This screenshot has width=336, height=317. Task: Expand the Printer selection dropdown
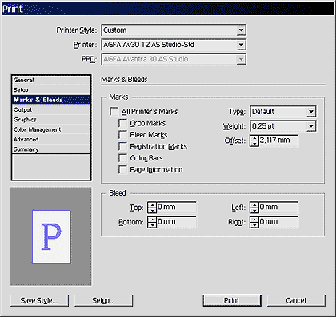point(241,45)
